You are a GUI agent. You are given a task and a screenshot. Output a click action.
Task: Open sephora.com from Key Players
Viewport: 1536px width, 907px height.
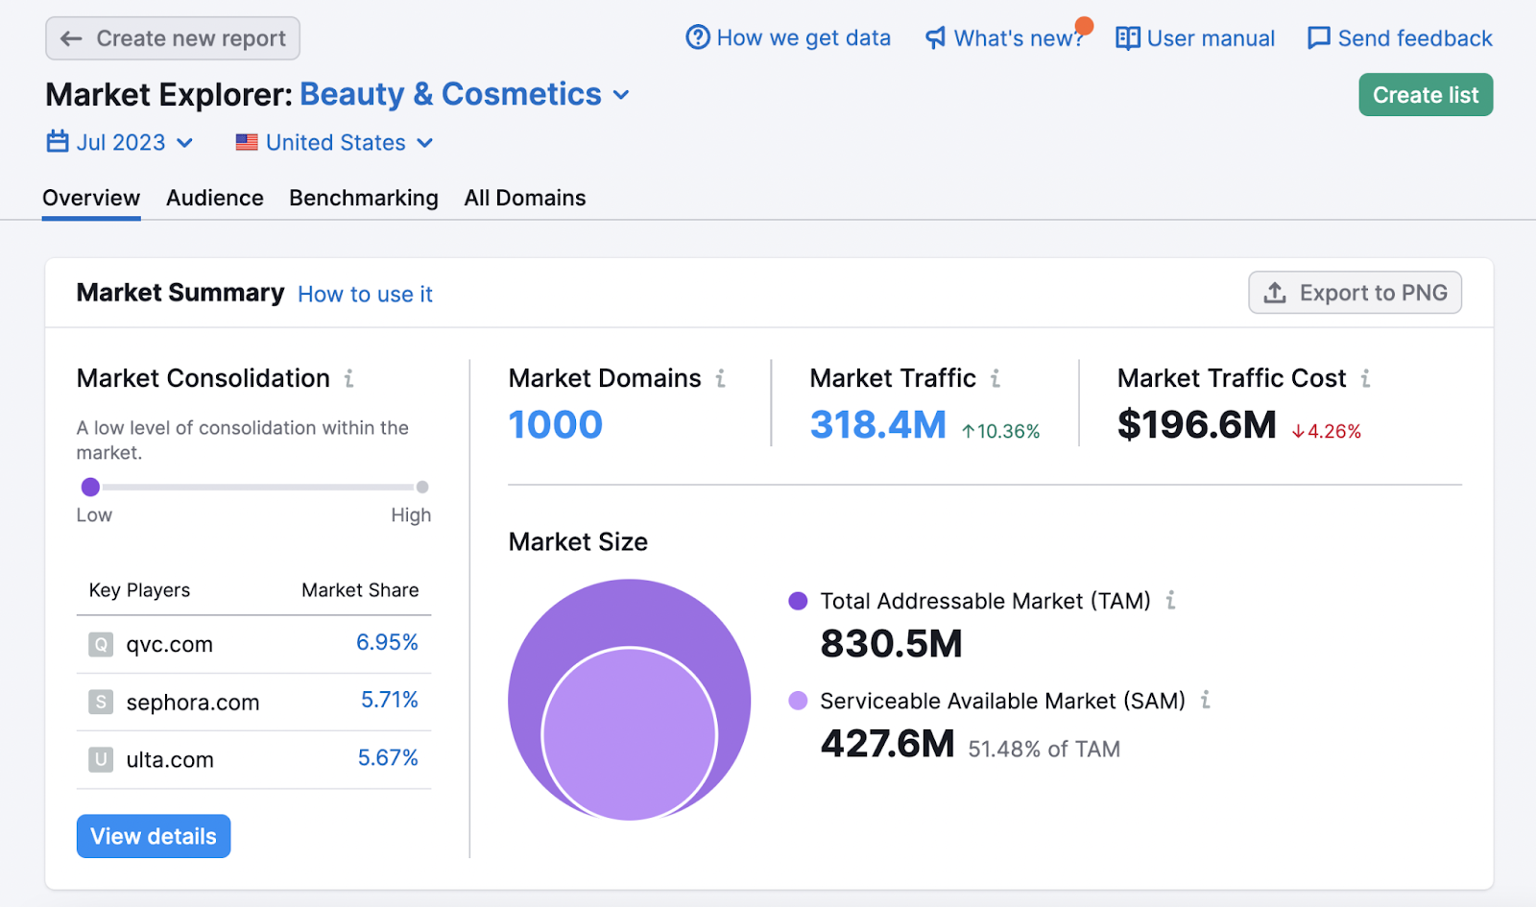click(x=193, y=702)
